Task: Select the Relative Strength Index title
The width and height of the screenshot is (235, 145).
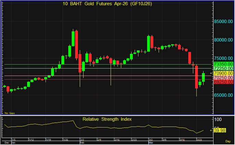Action: [107, 119]
